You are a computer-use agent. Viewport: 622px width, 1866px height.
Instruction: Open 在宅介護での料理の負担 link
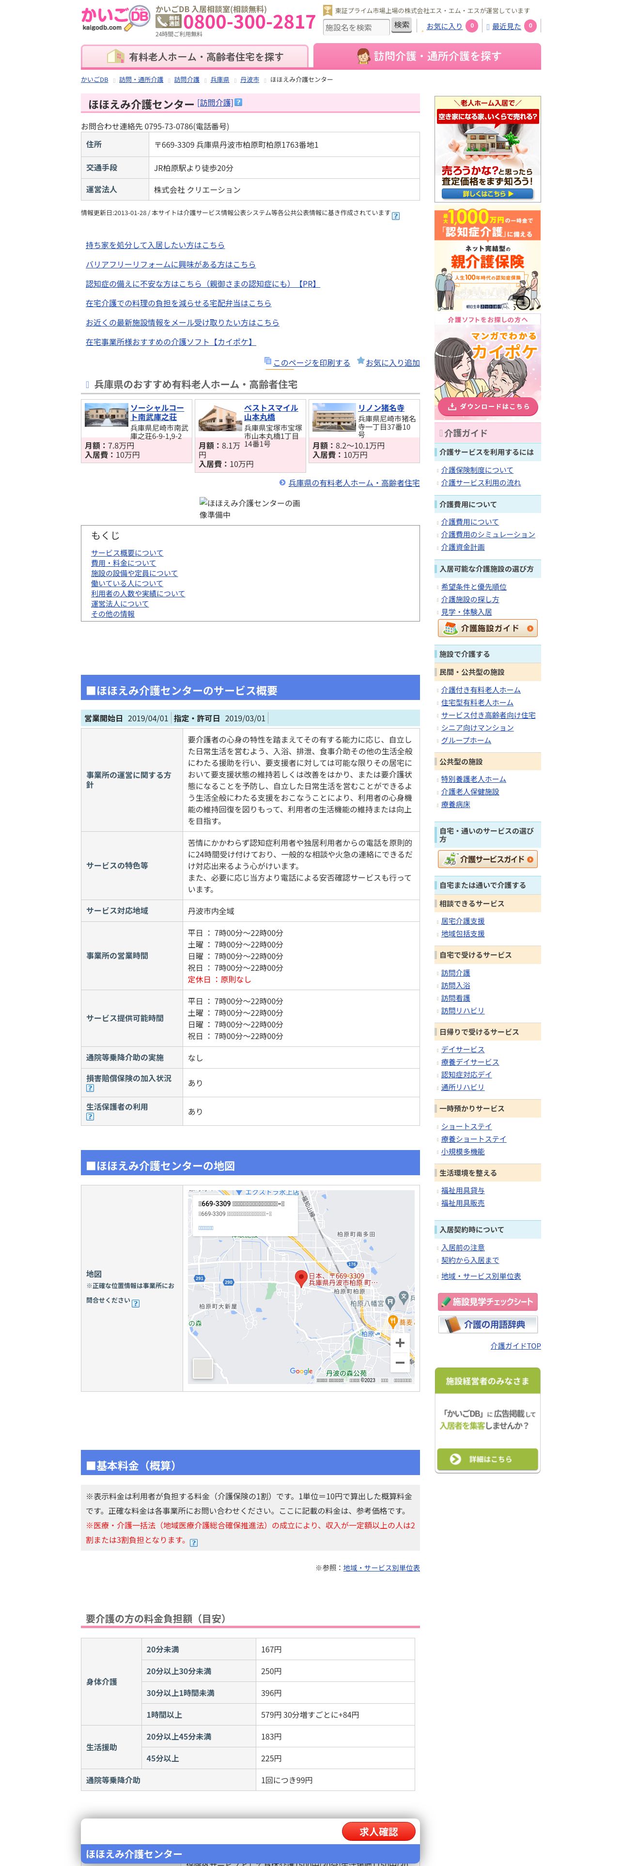click(x=178, y=303)
